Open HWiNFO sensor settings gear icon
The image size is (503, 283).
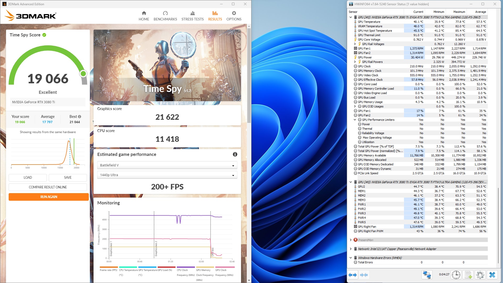480,275
